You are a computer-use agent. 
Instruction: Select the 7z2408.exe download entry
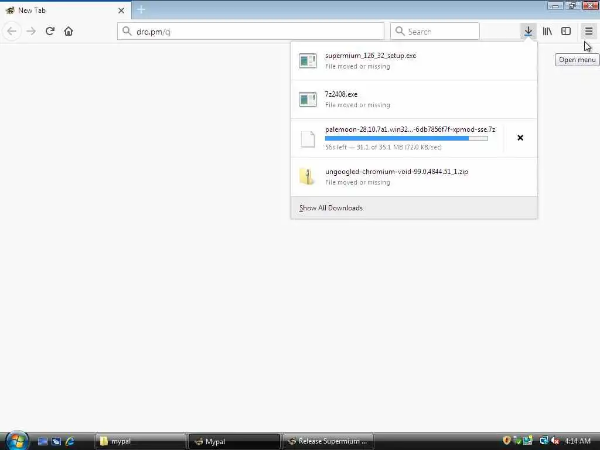click(414, 100)
